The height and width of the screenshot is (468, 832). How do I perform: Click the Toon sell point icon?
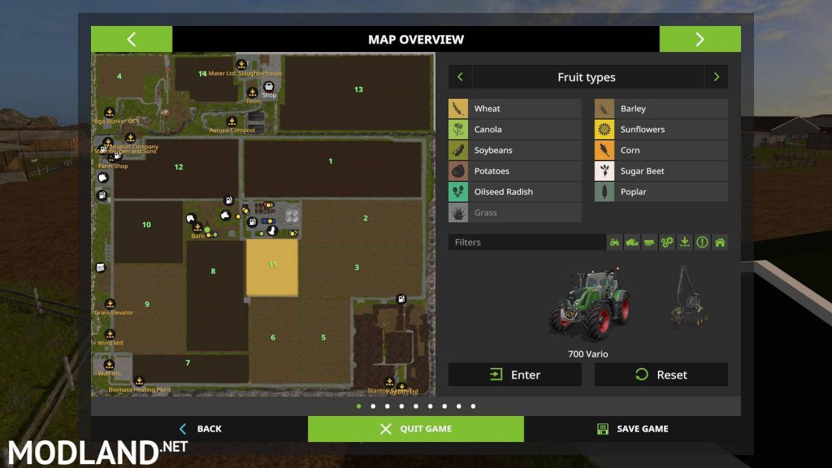pyautogui.click(x=252, y=93)
